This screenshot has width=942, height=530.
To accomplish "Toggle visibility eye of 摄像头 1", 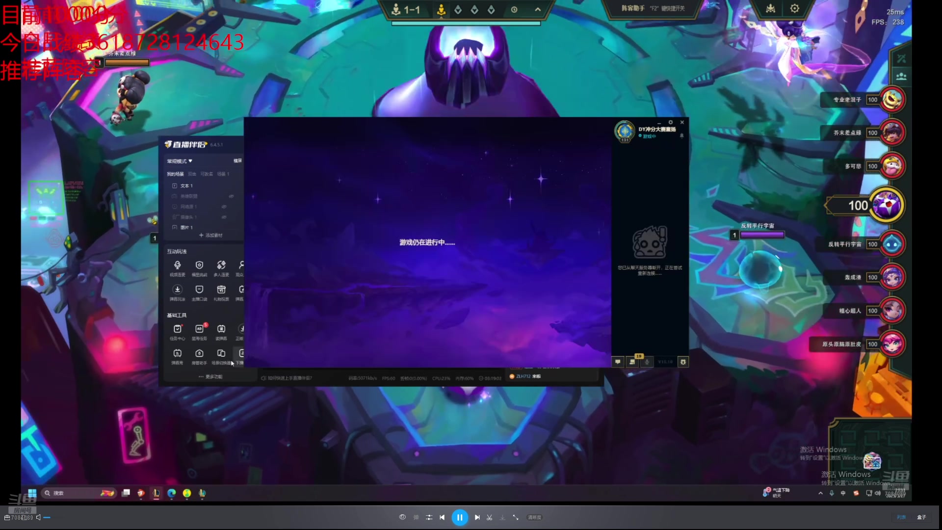I will (224, 217).
